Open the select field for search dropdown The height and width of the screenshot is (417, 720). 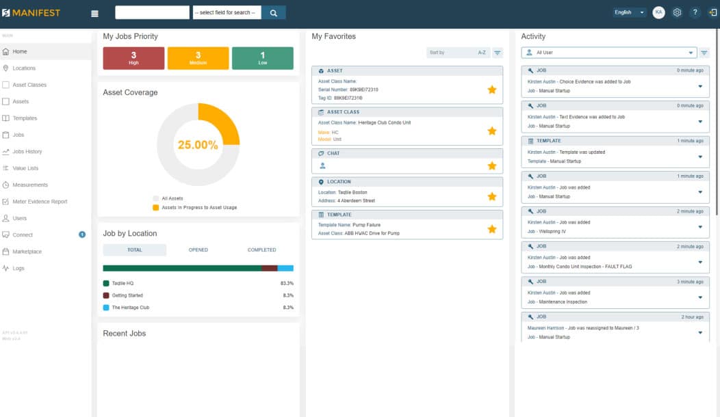[x=227, y=13]
